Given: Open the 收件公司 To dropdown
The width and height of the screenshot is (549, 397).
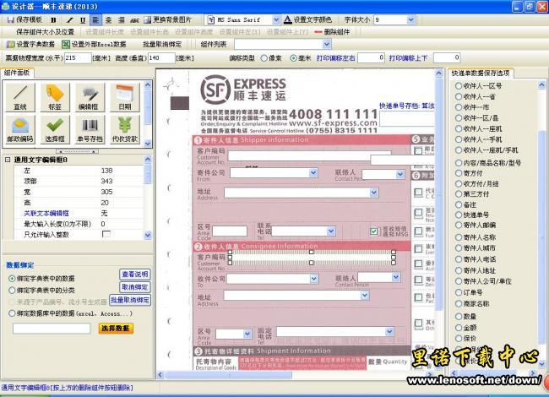Looking at the screenshot, I should click(313, 279).
